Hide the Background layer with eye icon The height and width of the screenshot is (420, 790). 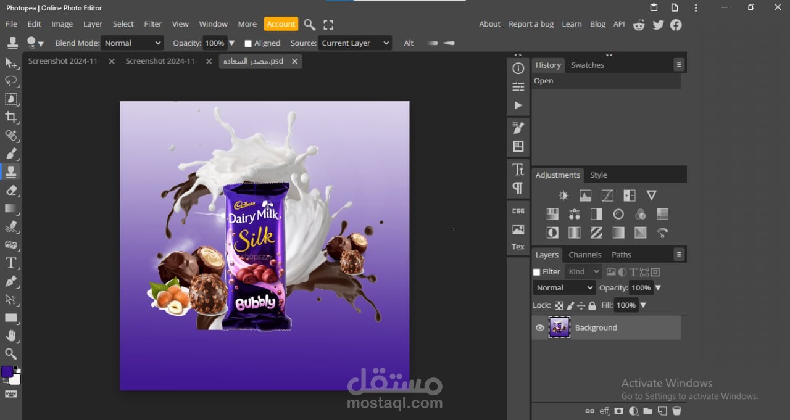pyautogui.click(x=540, y=327)
